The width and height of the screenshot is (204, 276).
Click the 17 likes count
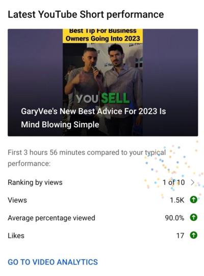point(180,236)
